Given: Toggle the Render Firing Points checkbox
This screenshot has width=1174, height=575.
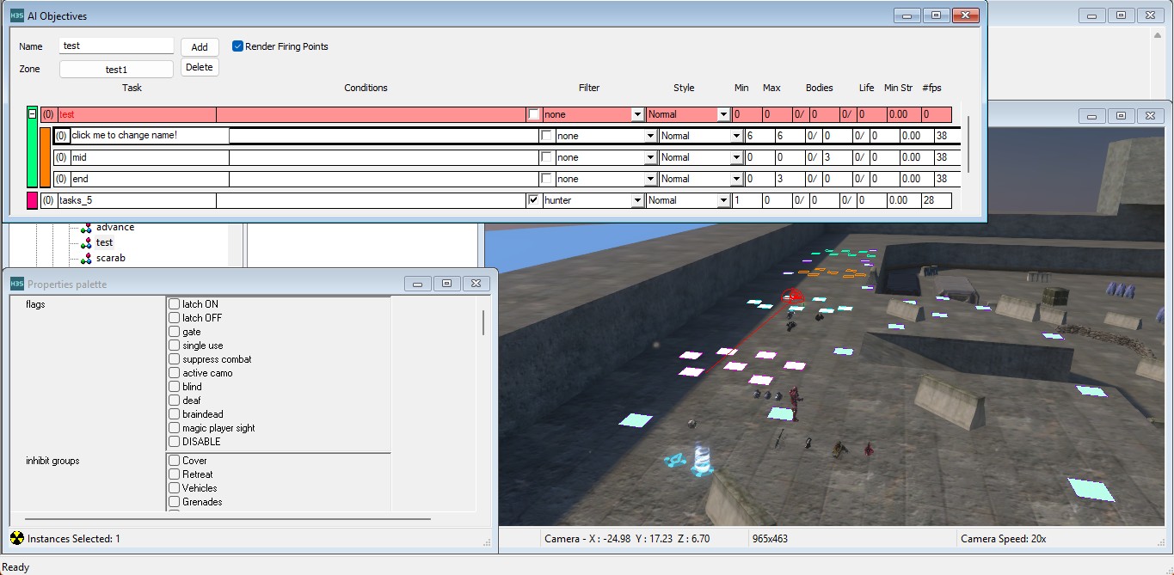Looking at the screenshot, I should click(x=238, y=46).
